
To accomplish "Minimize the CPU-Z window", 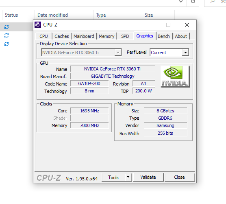I will 150,25.
